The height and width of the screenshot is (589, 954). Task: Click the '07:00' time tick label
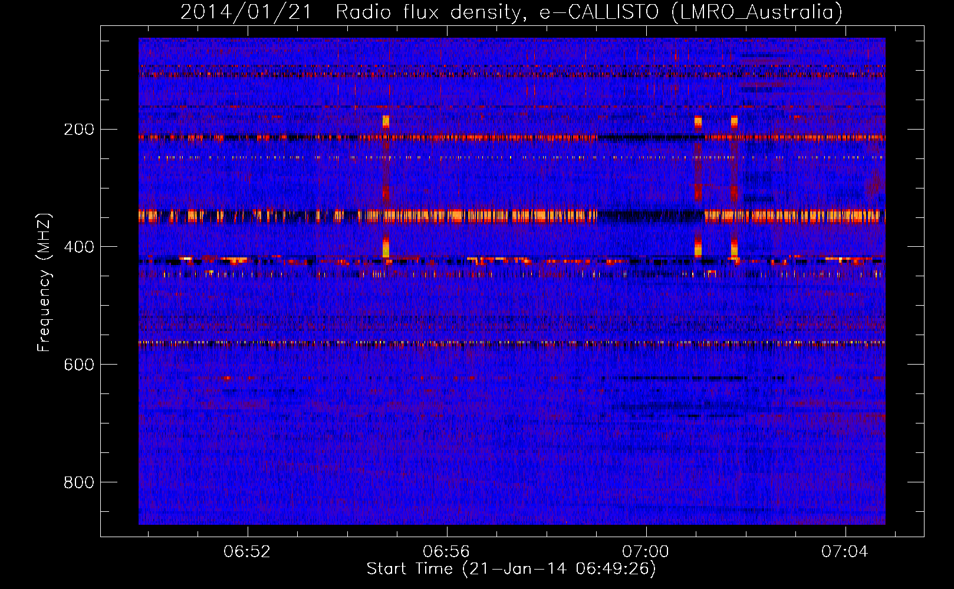tap(646, 552)
